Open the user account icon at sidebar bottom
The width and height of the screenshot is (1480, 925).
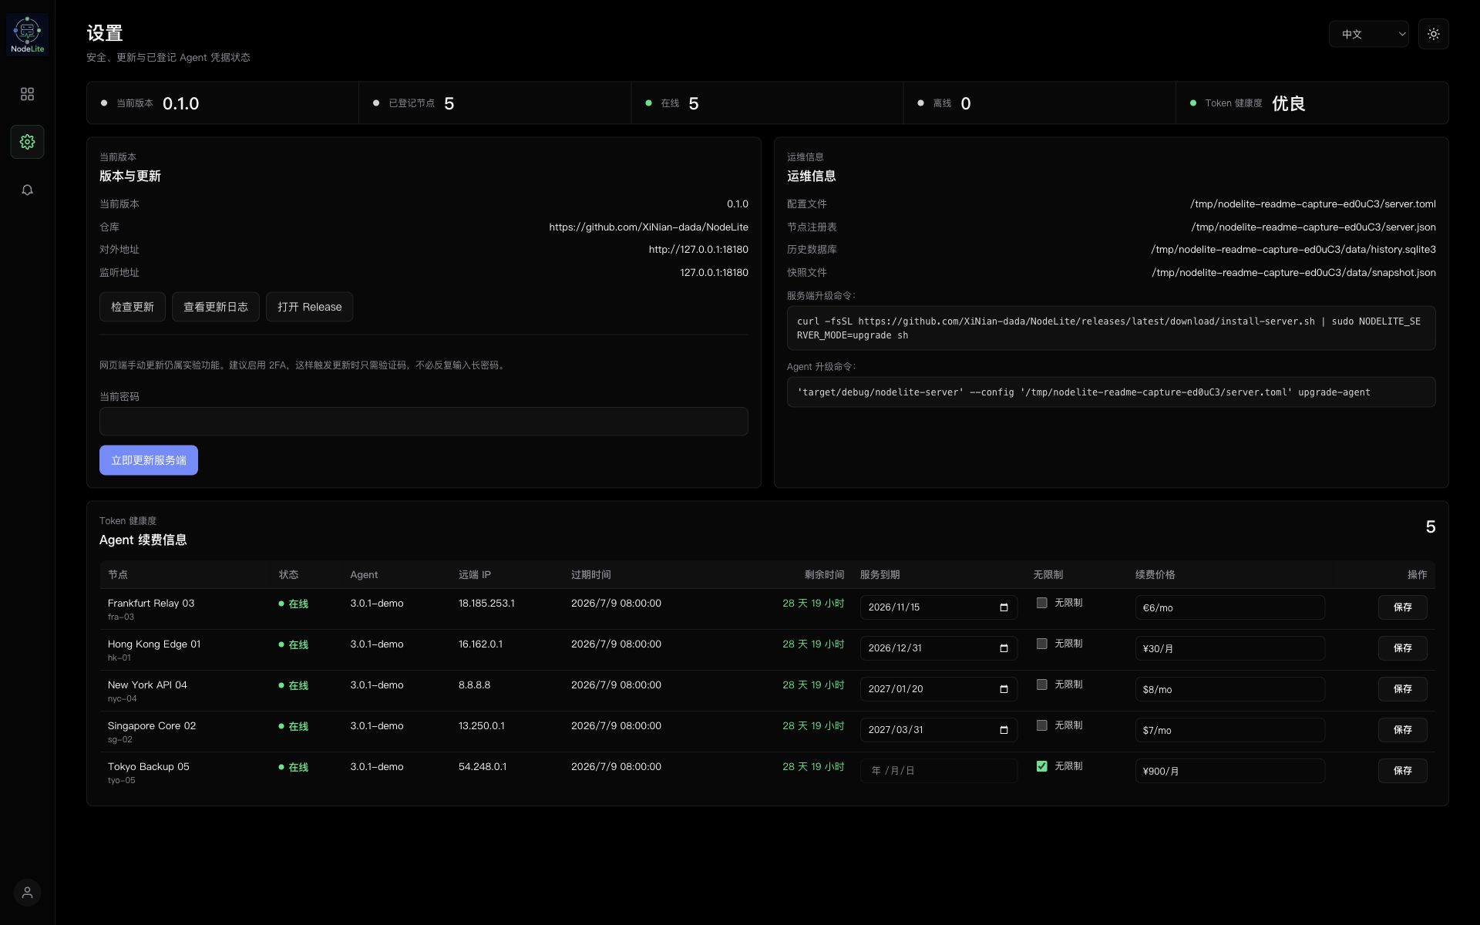27,893
